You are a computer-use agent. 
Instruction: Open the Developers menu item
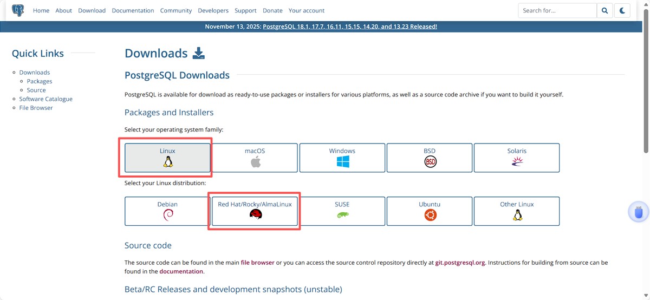click(213, 10)
